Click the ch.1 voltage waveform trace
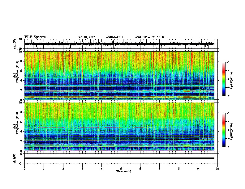The height and width of the screenshot is (189, 245). 119,44
